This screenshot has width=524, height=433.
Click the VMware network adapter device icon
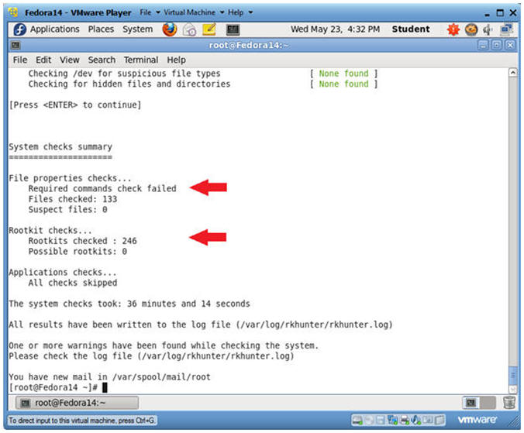[x=393, y=421]
